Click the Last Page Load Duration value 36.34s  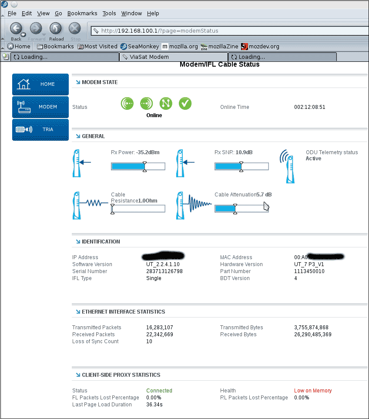[x=154, y=405]
